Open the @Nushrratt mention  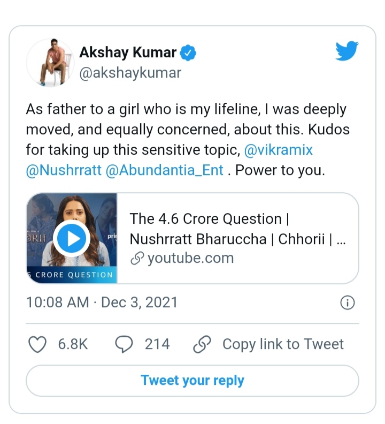point(64,170)
